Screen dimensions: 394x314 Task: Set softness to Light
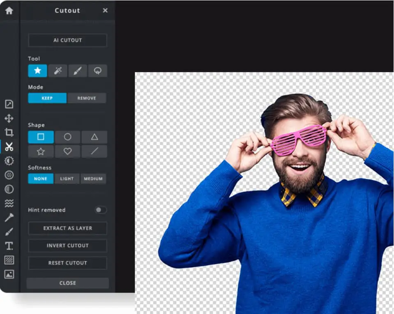pos(67,179)
